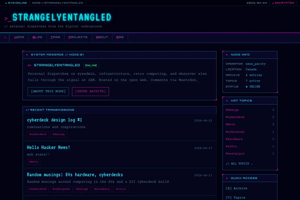Open the Home nav item

coord(19,37)
